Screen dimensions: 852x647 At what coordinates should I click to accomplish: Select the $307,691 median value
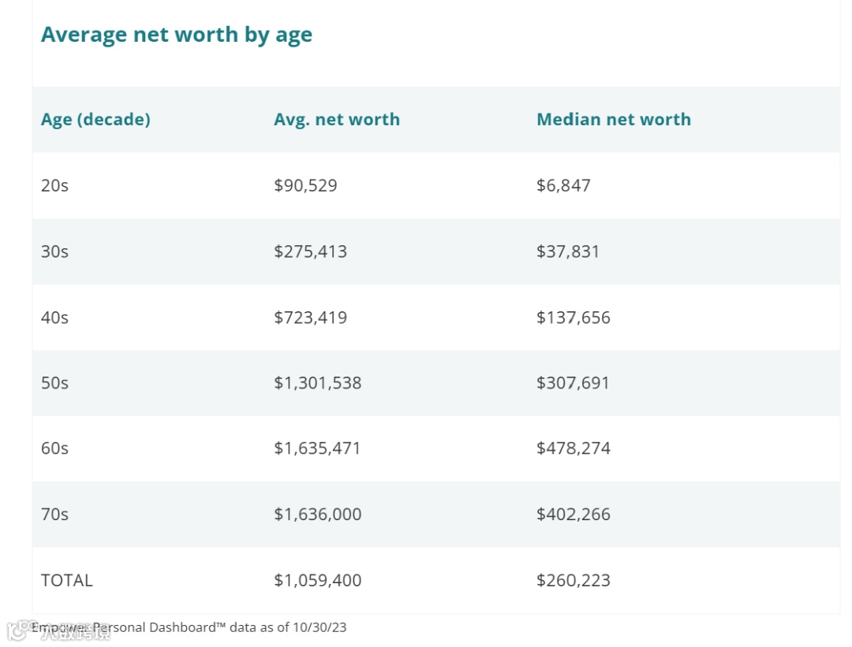(x=574, y=383)
